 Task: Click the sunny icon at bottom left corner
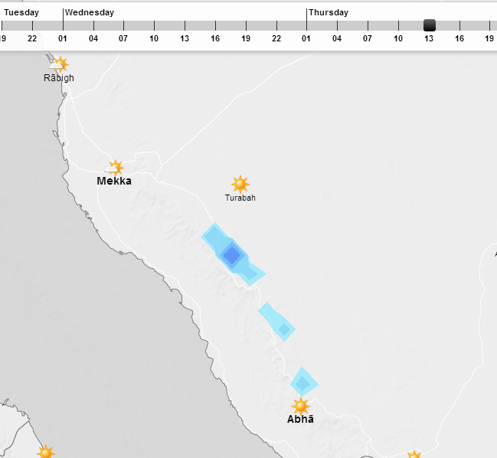point(46,452)
